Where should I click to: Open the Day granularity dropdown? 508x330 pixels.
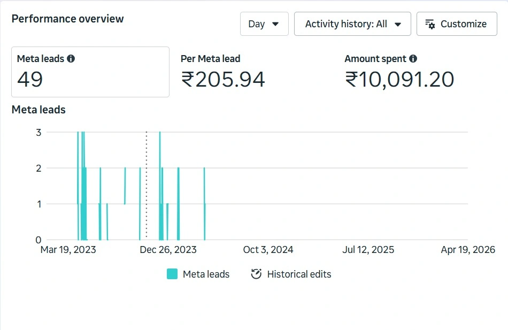tap(264, 24)
